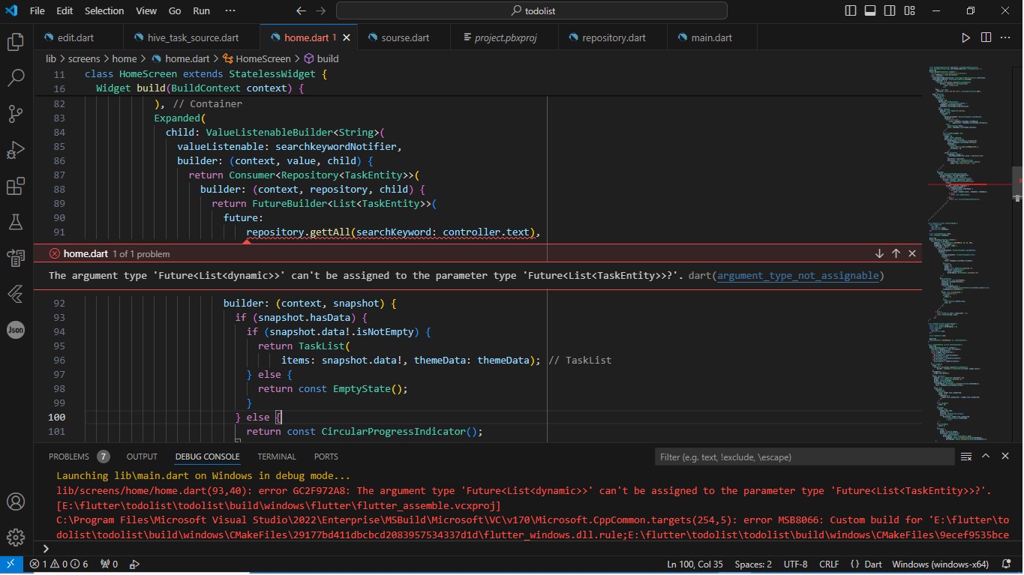Change device Windows (windows-x64) in status bar
Screen dimensions: 1024x575
940,564
